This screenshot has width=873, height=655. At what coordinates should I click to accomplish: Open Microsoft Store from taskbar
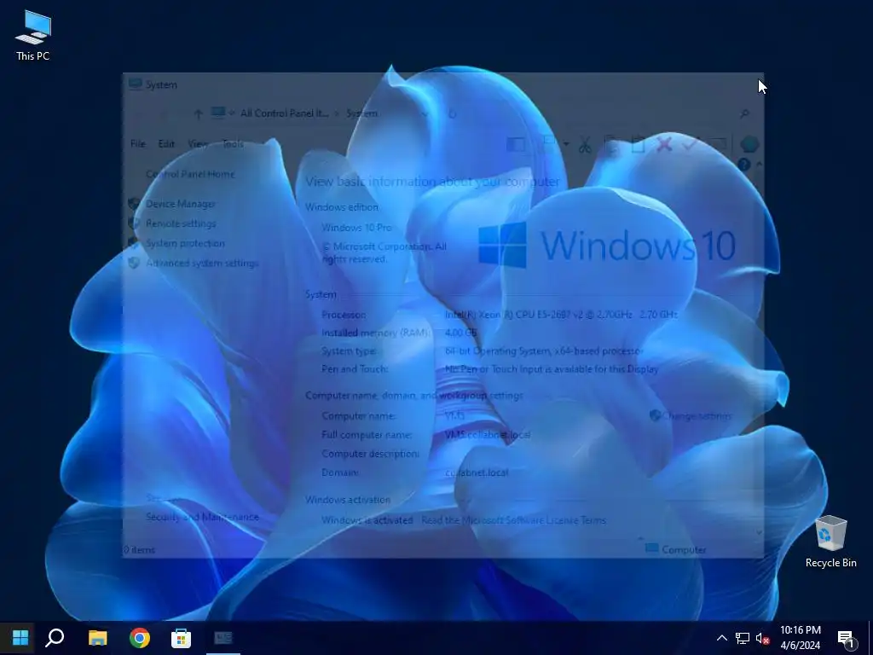[181, 638]
